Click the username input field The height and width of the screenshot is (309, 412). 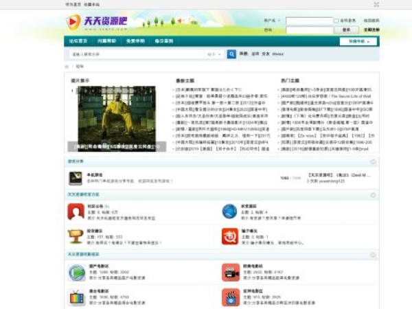[309, 21]
